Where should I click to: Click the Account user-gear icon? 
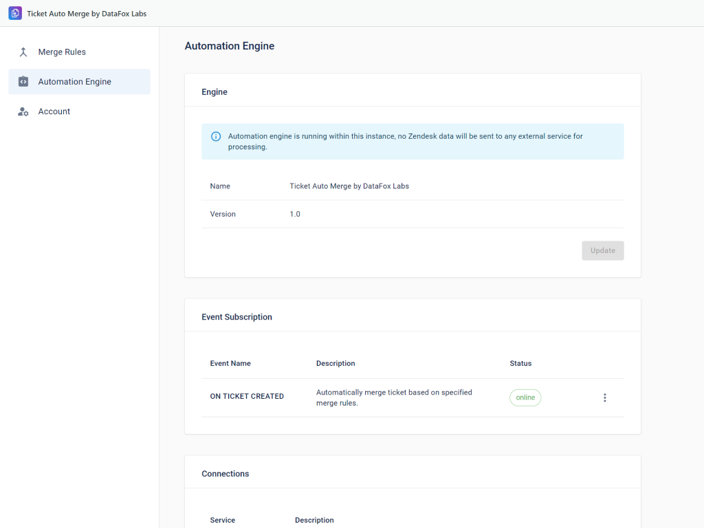point(23,111)
